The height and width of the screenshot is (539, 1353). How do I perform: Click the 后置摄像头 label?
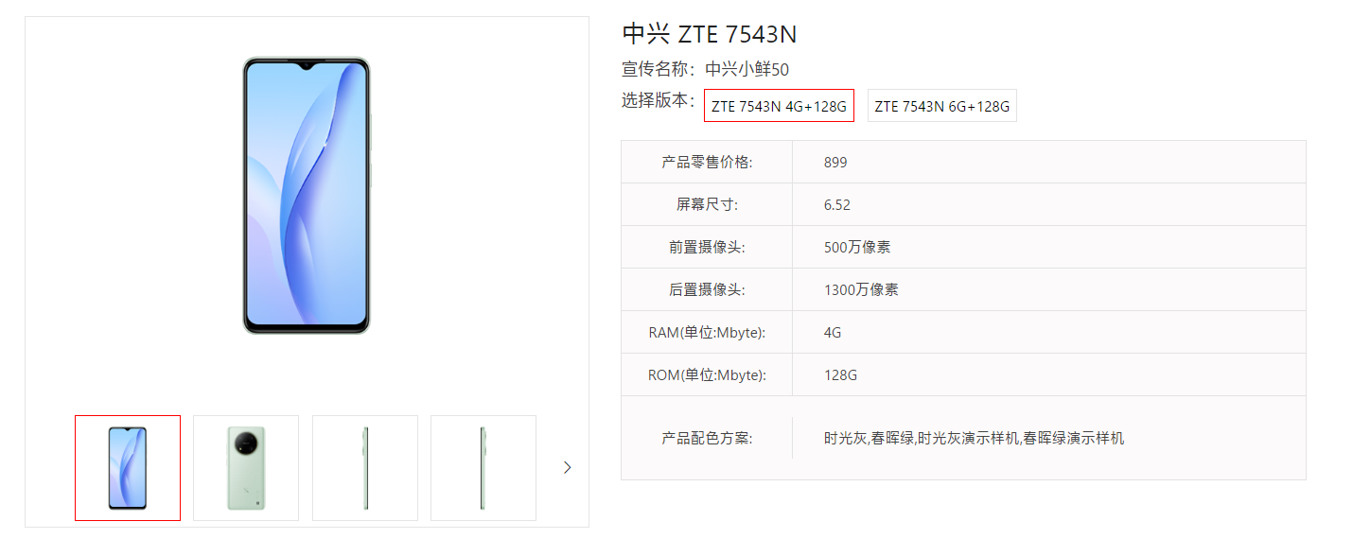point(707,289)
